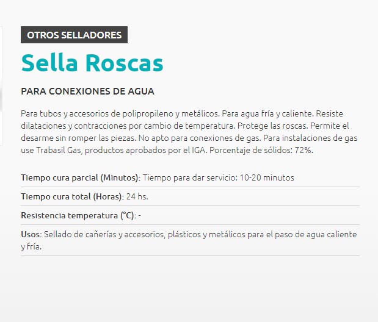Click the '24 hs.' cure time value
This screenshot has width=378, height=322.
click(137, 196)
